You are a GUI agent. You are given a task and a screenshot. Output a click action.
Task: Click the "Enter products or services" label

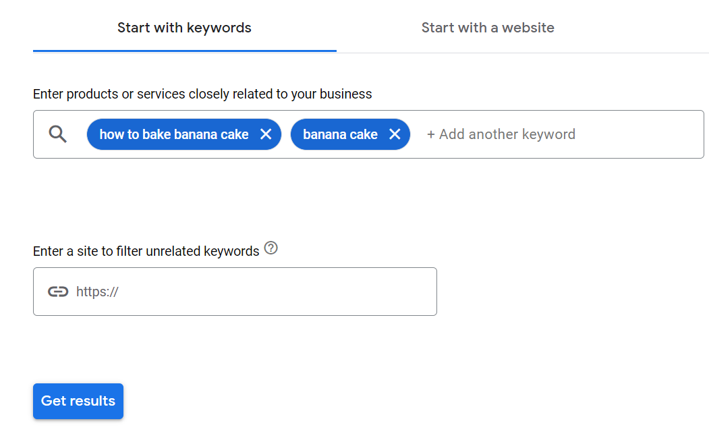pos(202,94)
